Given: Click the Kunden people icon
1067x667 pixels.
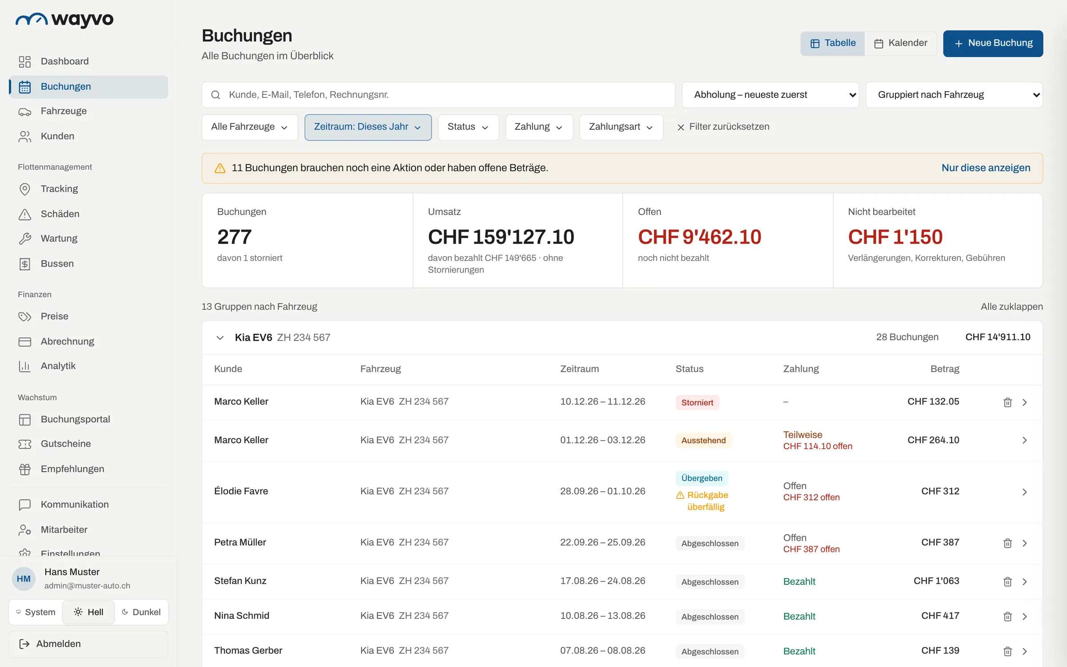Looking at the screenshot, I should 24,137.
